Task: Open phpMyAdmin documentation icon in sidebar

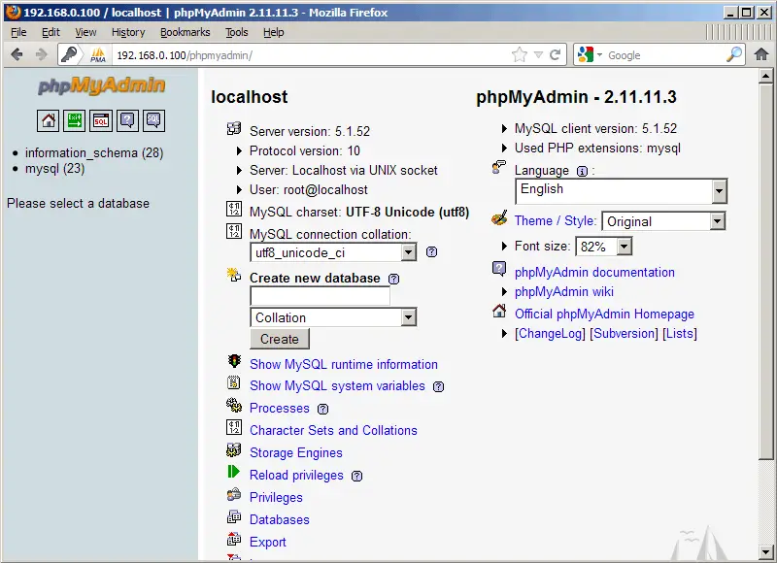Action: click(127, 120)
